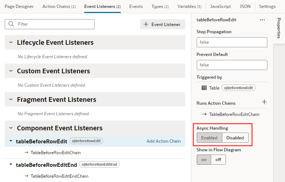Turn Show in Flow Diagram on
Viewport: 285px width, 182px height.
coord(204,160)
